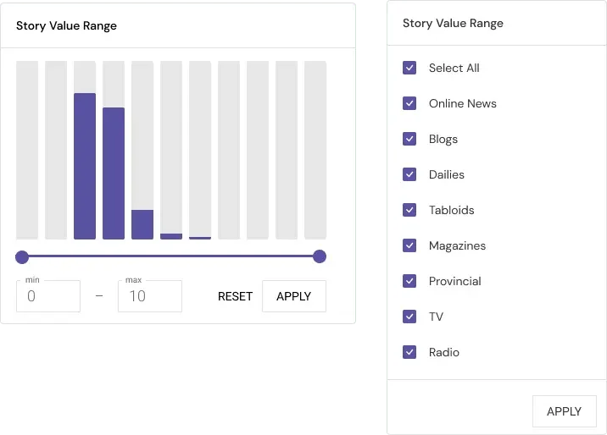
Task: Click the first empty histogram bar
Action: pyautogui.click(x=27, y=151)
